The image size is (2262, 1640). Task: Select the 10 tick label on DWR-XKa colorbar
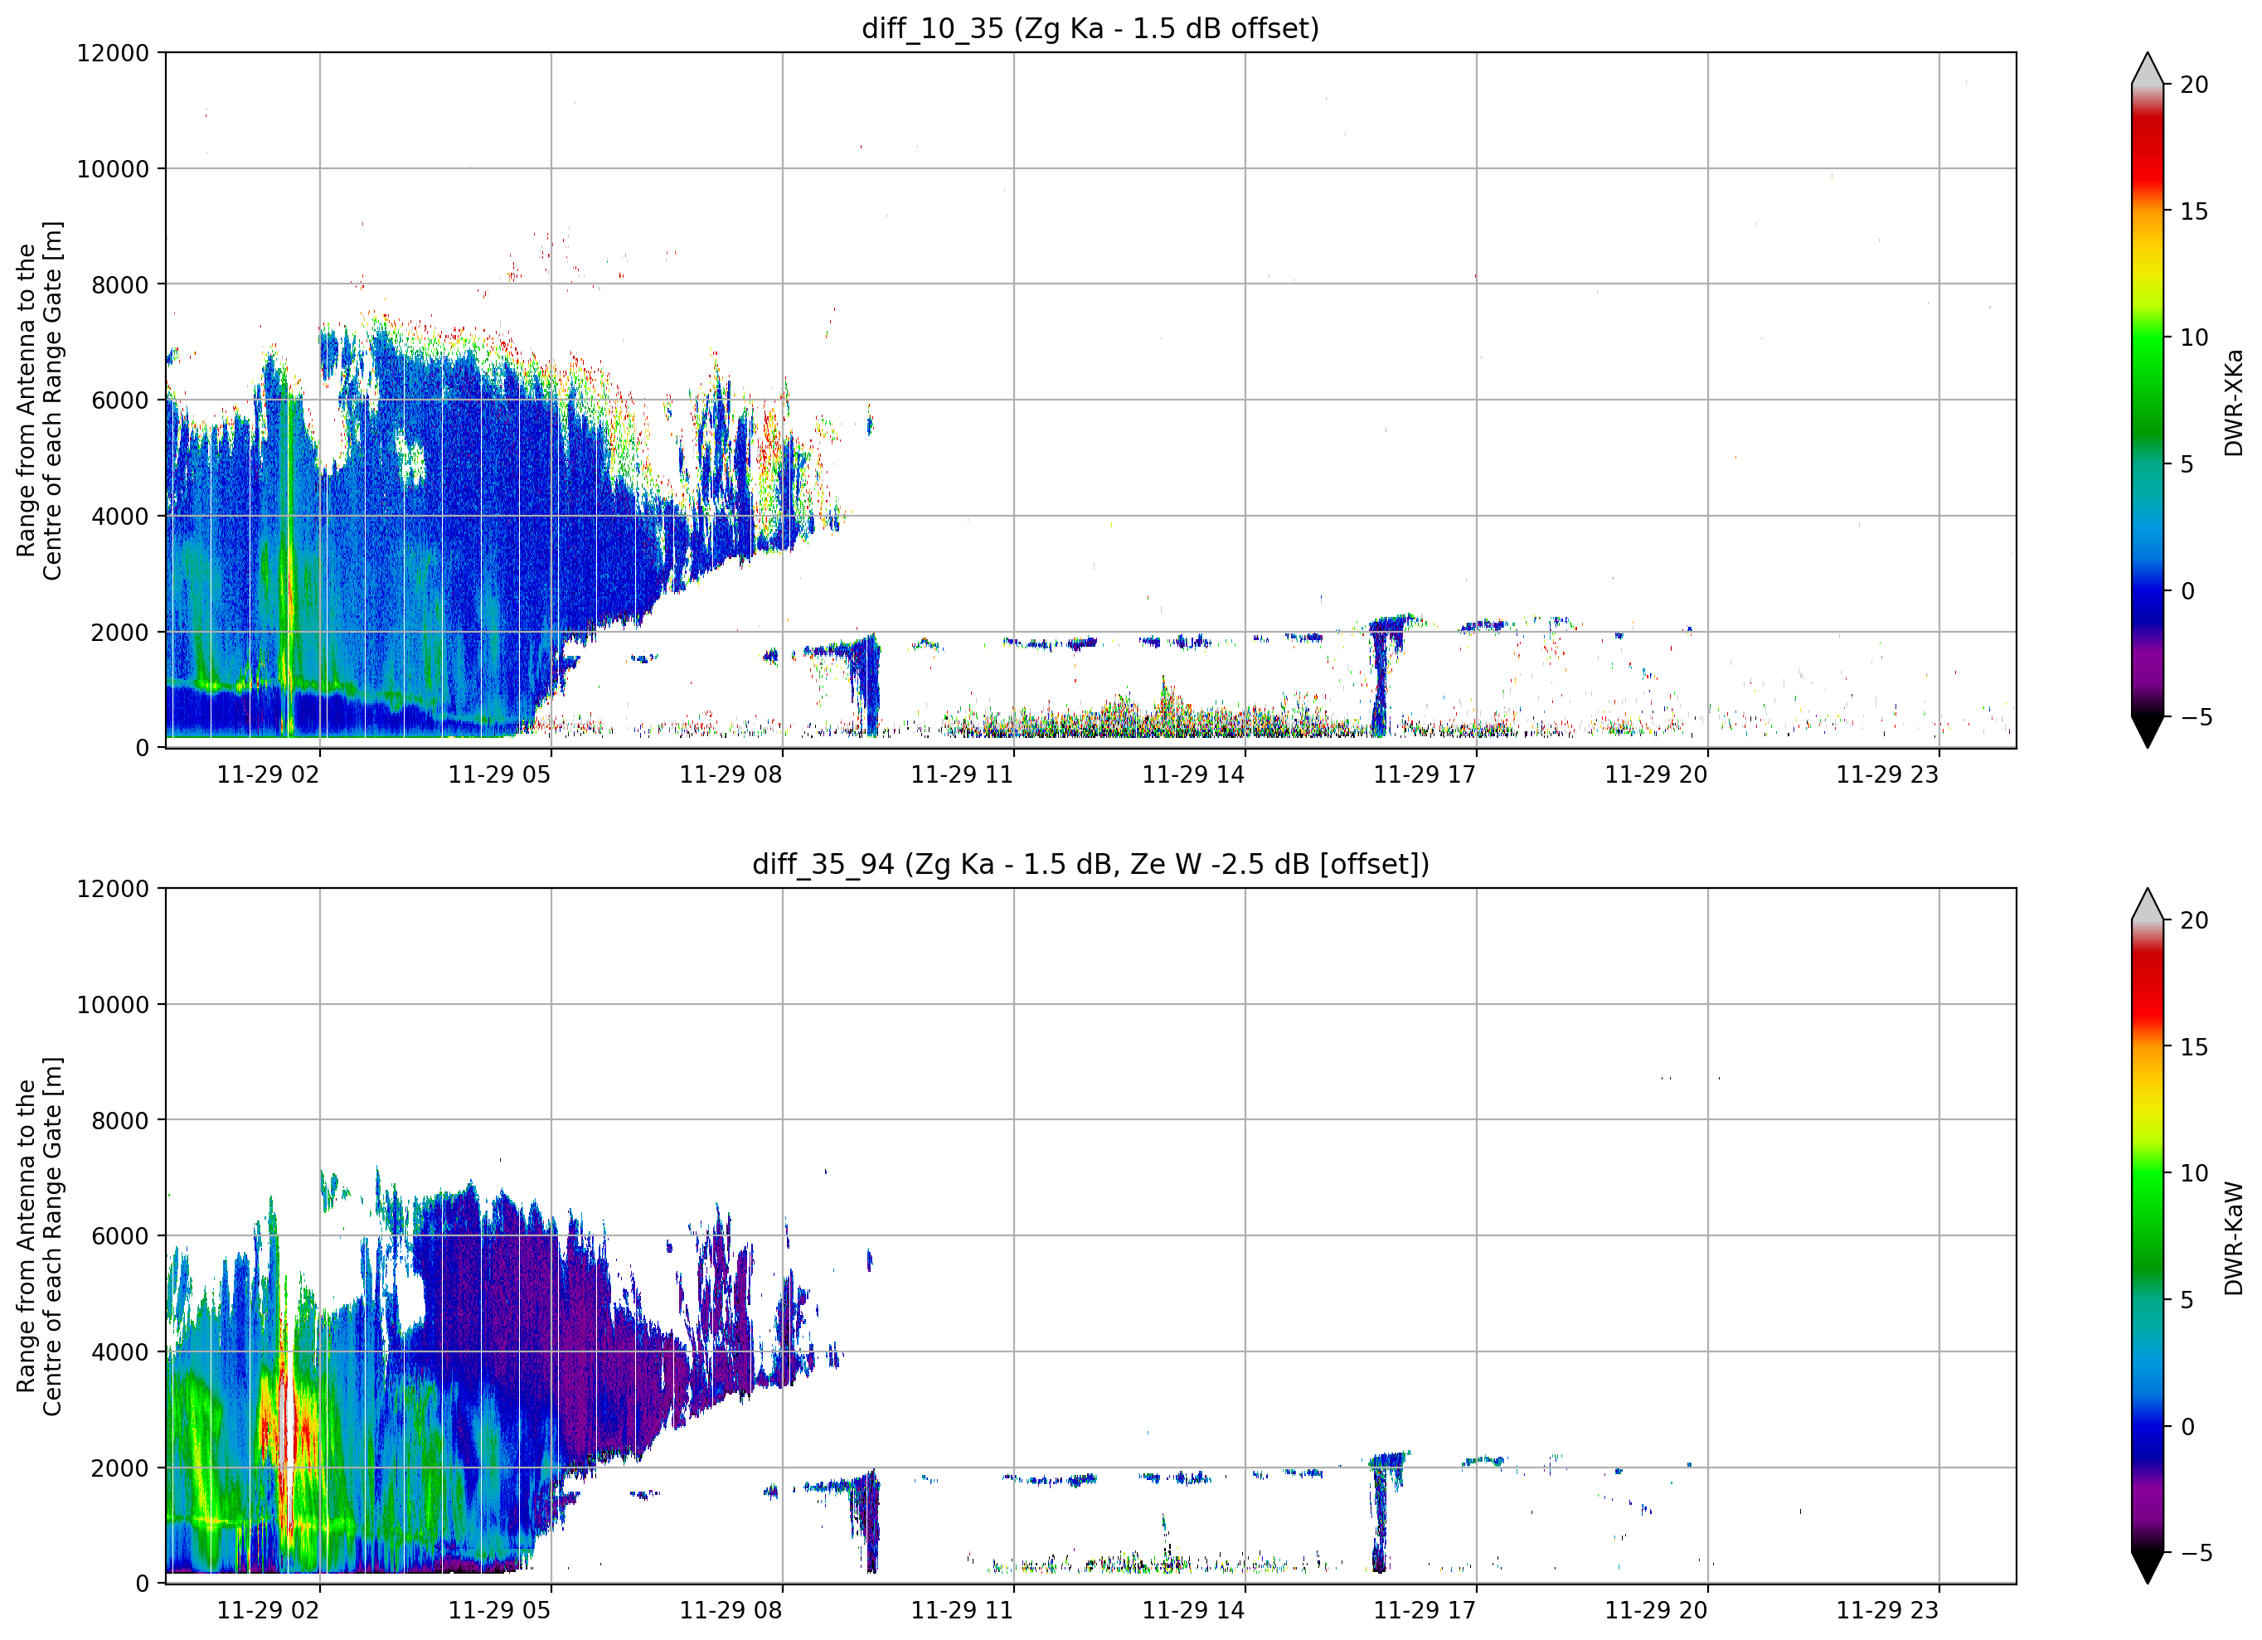click(x=2194, y=338)
